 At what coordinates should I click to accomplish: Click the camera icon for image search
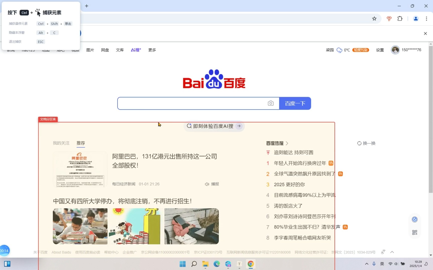point(271,103)
